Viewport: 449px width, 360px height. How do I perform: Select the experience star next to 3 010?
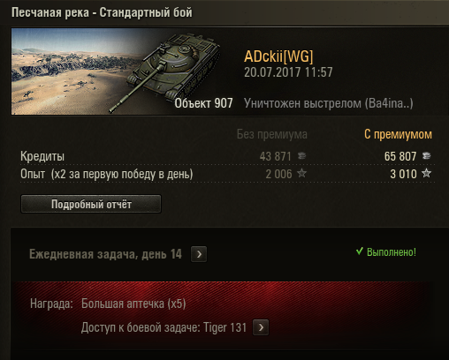(x=426, y=173)
